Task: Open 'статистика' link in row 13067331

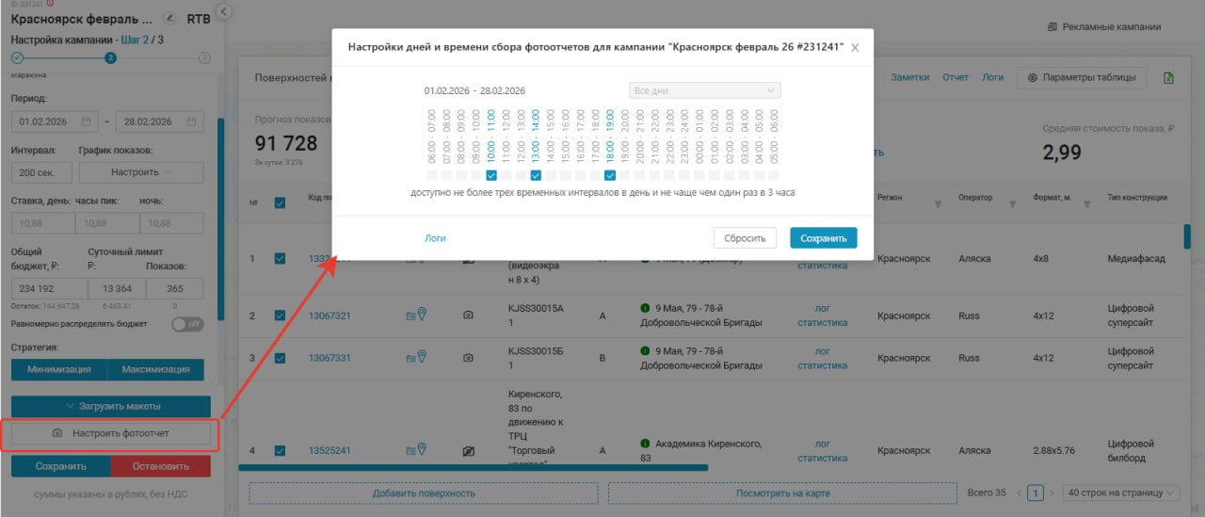Action: coord(823,364)
